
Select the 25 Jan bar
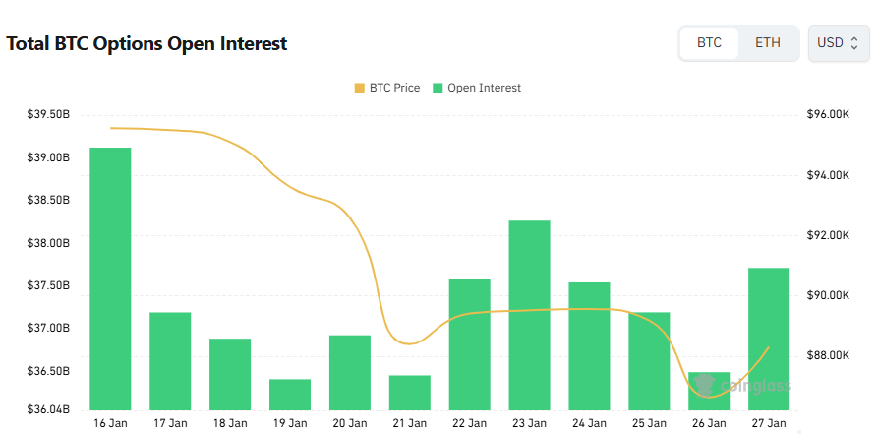pyautogui.click(x=649, y=361)
